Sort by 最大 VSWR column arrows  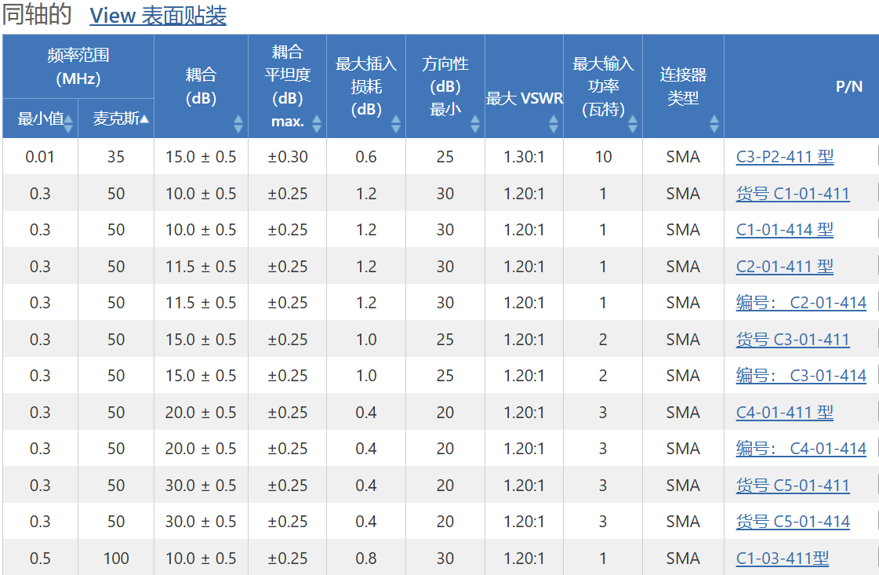click(554, 123)
